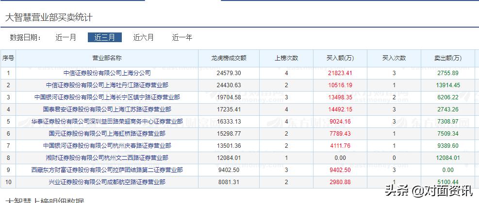
Task: Select the 近三月 date range tab
Action: point(105,37)
